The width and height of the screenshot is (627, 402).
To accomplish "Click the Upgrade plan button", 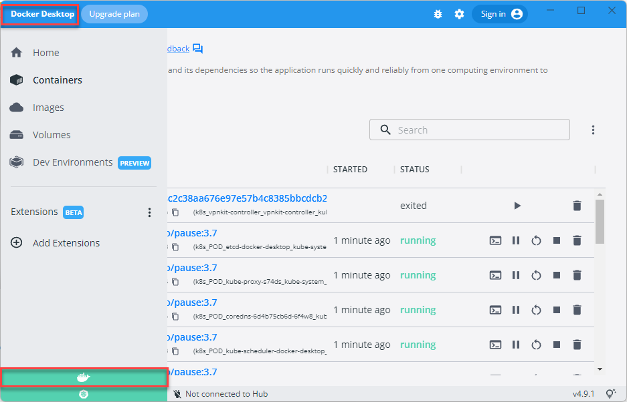I will coord(114,14).
